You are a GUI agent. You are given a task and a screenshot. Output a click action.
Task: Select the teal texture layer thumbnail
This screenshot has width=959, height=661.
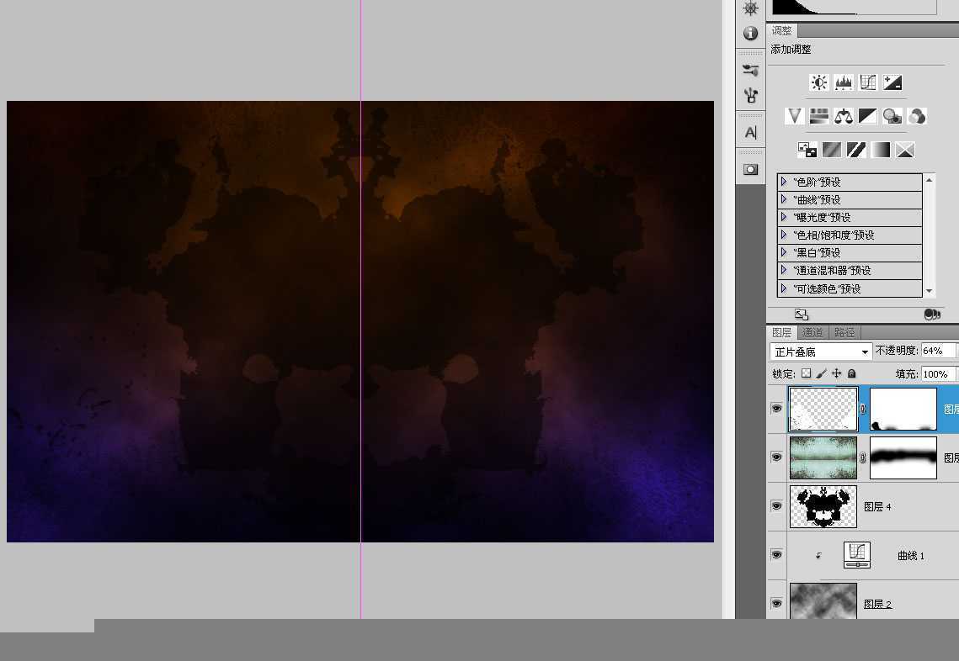coord(823,457)
